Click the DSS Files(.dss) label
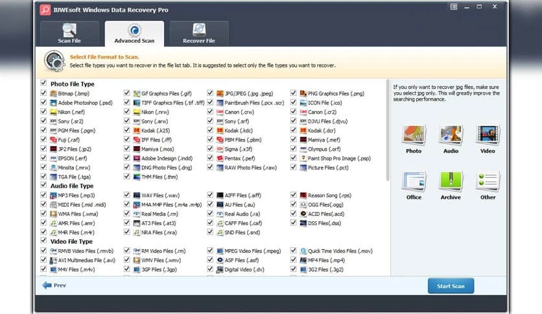 (324, 223)
